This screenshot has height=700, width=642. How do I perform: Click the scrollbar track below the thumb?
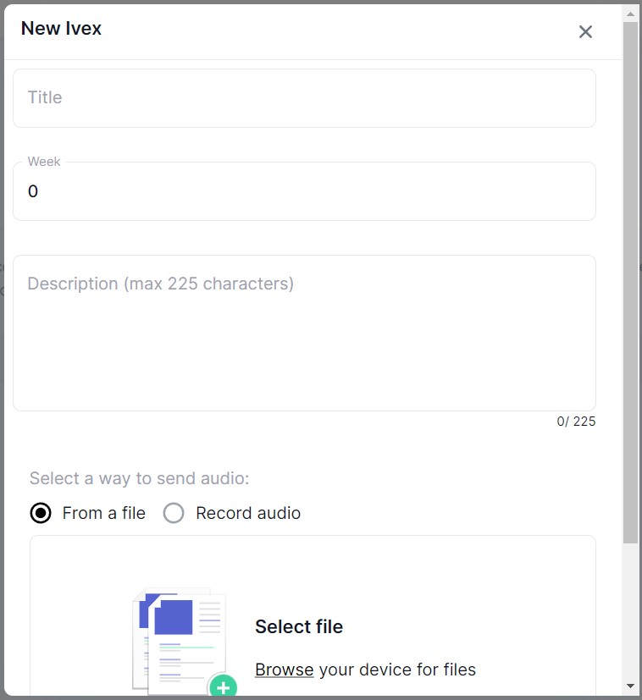[630, 609]
